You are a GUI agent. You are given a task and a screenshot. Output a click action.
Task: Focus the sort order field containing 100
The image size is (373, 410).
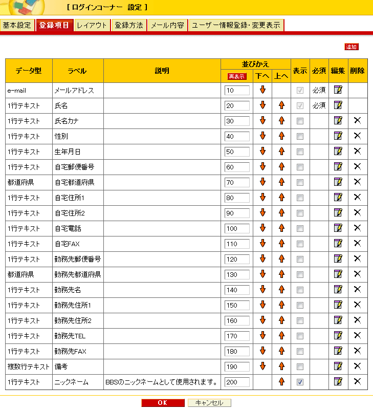click(x=237, y=228)
